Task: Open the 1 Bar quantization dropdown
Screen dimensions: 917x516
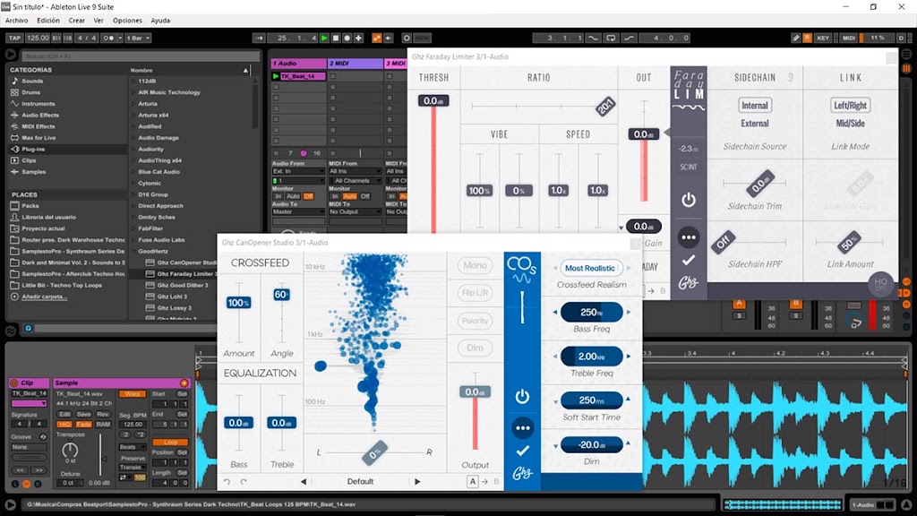Action: click(x=139, y=38)
